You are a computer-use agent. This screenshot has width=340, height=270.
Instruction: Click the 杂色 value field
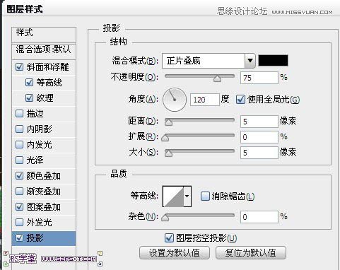[259, 217]
